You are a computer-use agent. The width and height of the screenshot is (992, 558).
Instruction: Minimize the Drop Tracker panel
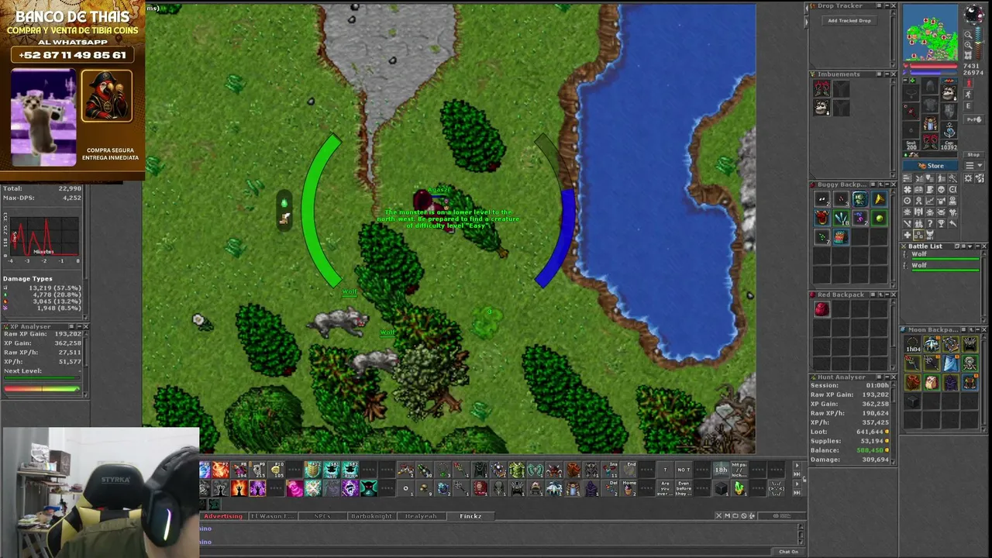tap(886, 6)
